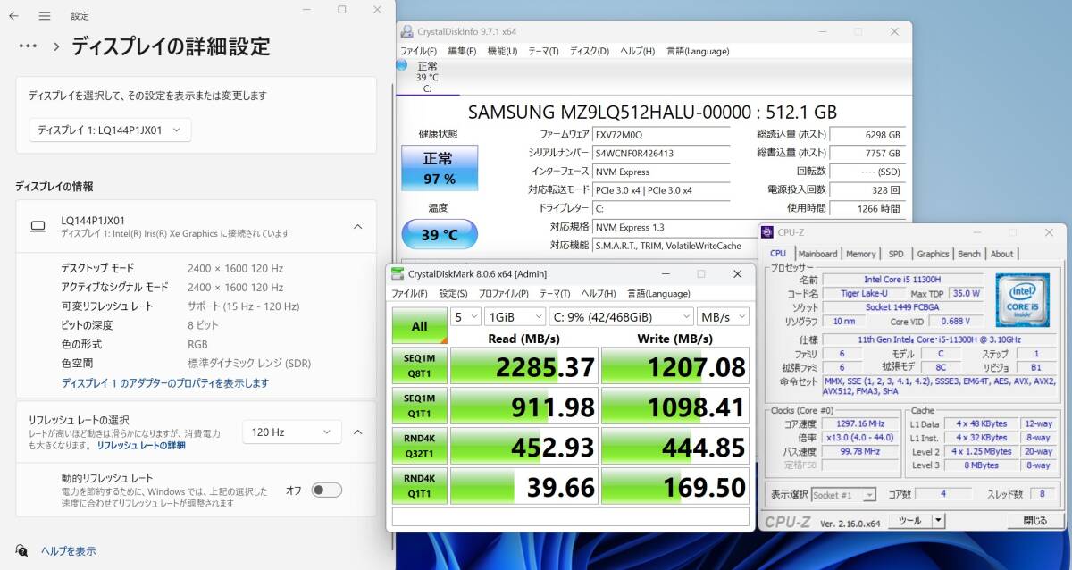Close the CrystalDiskMark window

click(x=737, y=273)
